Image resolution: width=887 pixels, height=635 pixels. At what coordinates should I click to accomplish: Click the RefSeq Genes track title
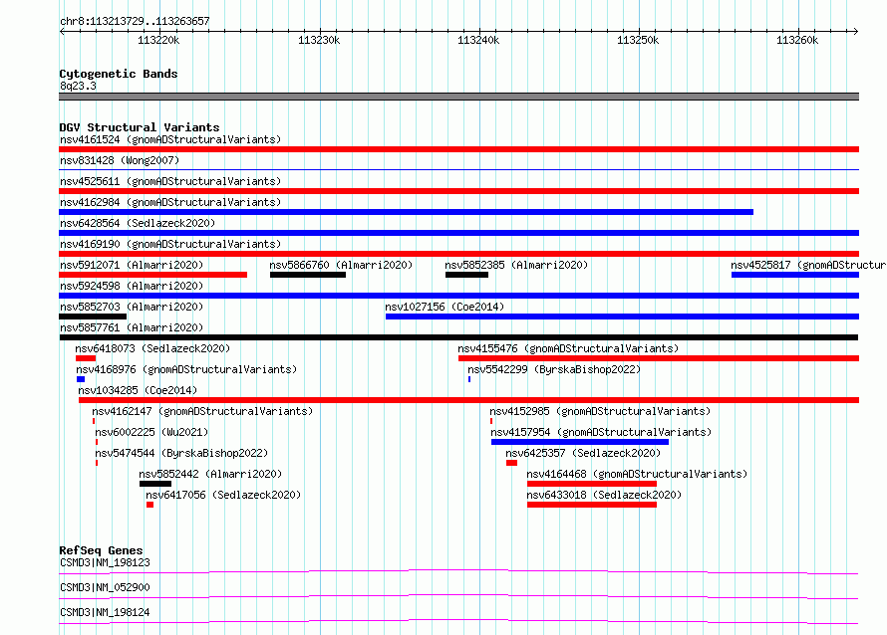pos(101,550)
